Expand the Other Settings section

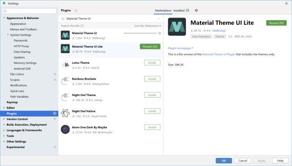tap(4, 141)
